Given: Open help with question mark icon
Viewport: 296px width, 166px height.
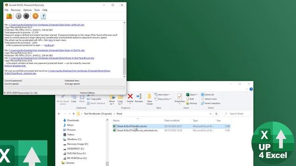Looking at the screenshot, I should (x=43, y=16).
